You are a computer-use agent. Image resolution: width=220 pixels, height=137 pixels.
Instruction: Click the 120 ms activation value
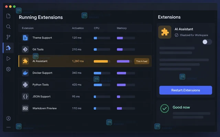pos(77,38)
